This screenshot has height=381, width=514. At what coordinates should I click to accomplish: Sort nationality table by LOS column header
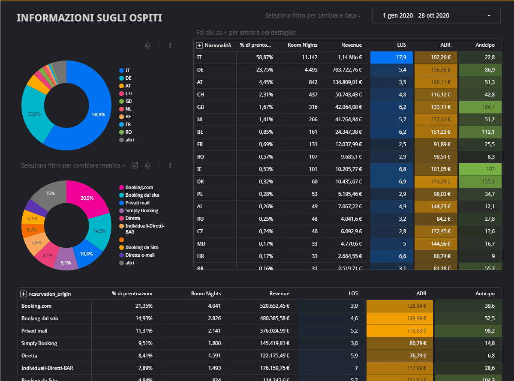(401, 45)
